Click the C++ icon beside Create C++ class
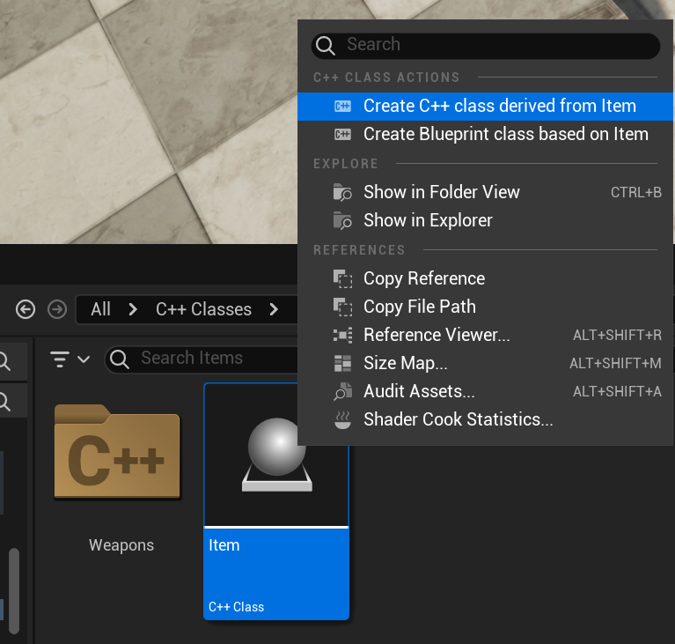This screenshot has height=644, width=675. click(342, 106)
